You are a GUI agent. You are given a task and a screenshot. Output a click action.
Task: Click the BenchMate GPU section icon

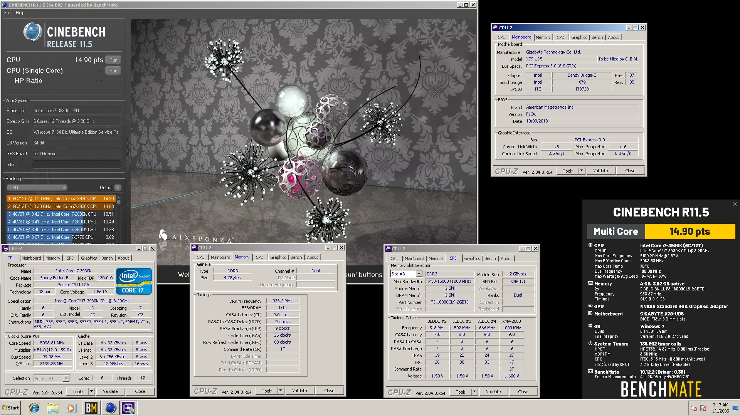(x=590, y=306)
